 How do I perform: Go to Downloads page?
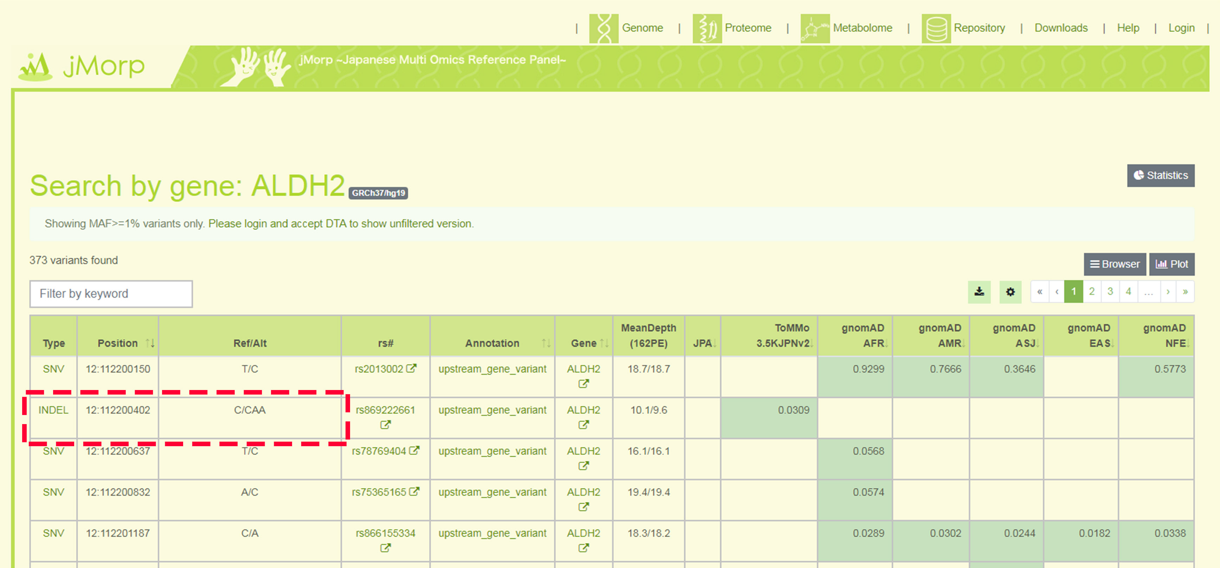(x=1061, y=28)
